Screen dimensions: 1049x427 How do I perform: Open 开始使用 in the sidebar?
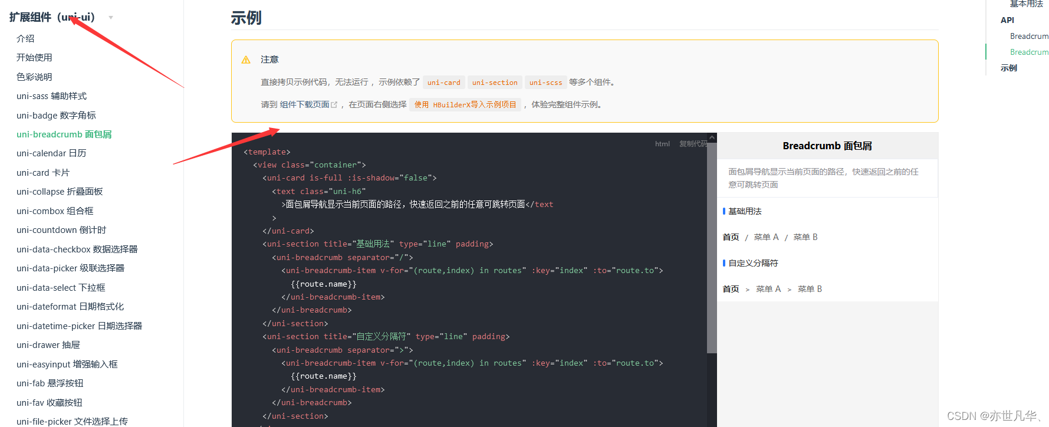click(x=34, y=57)
